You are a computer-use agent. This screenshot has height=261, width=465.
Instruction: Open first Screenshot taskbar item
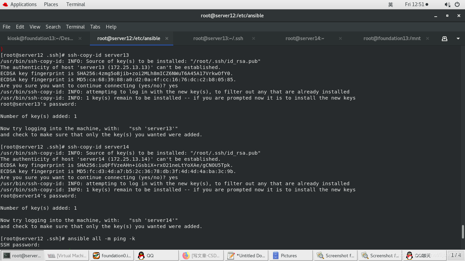pos(336,256)
